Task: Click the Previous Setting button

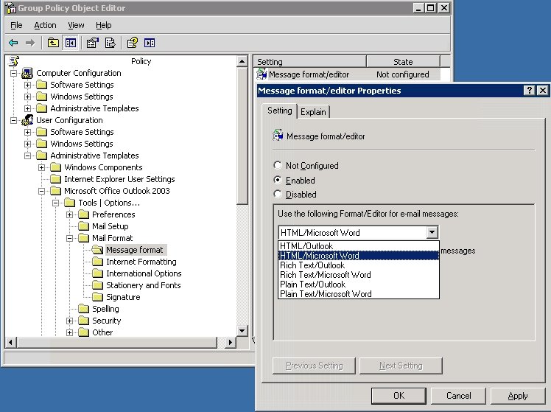Action: tap(314, 366)
